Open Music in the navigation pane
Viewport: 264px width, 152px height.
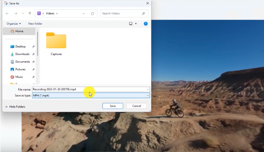click(19, 77)
